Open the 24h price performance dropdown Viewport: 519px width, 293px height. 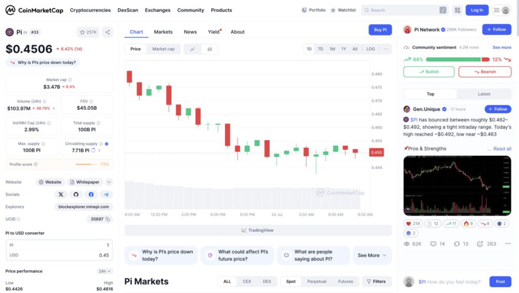(x=105, y=271)
